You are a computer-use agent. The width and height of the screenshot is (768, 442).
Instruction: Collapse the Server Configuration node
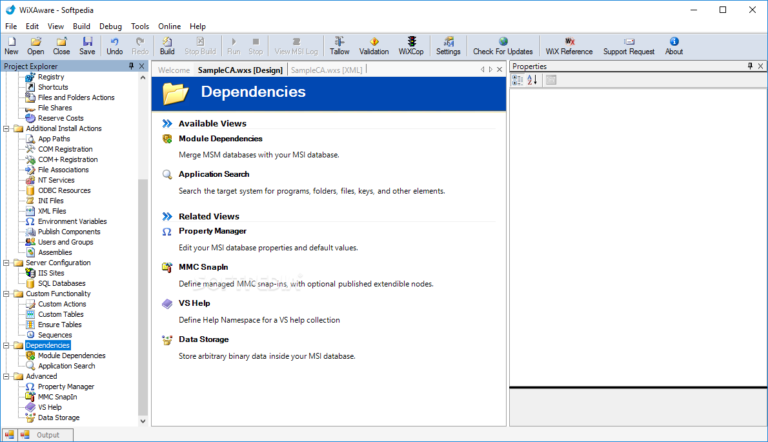click(x=6, y=263)
